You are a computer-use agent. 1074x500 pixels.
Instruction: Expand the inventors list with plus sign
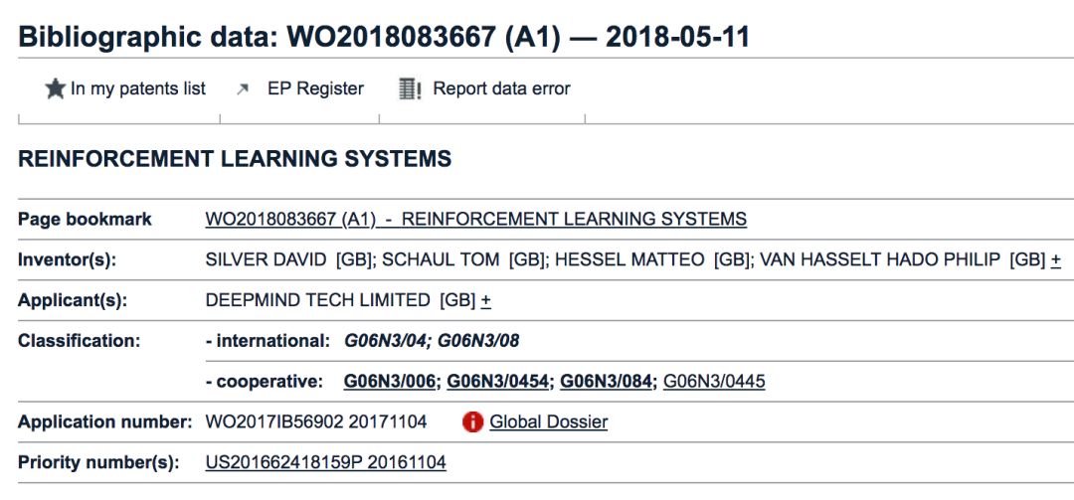1055,259
